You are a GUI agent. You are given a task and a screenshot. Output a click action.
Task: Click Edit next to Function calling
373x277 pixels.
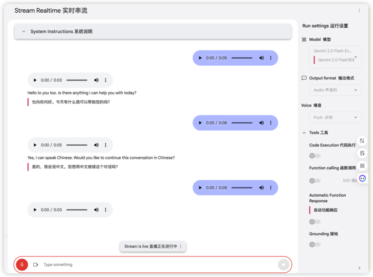[350, 181]
